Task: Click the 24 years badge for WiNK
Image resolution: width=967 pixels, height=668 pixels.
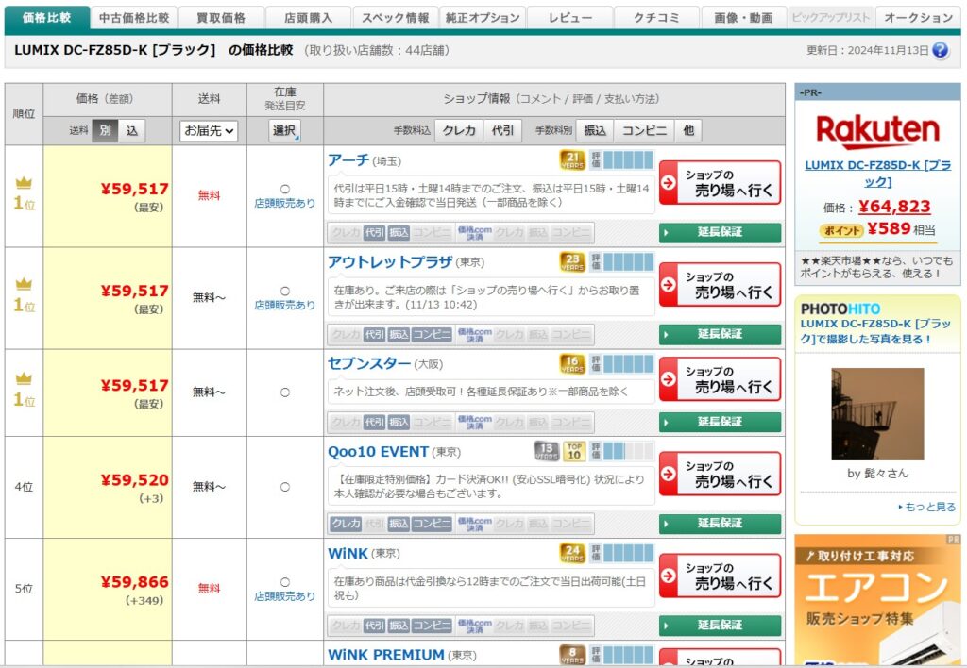Action: coord(572,554)
